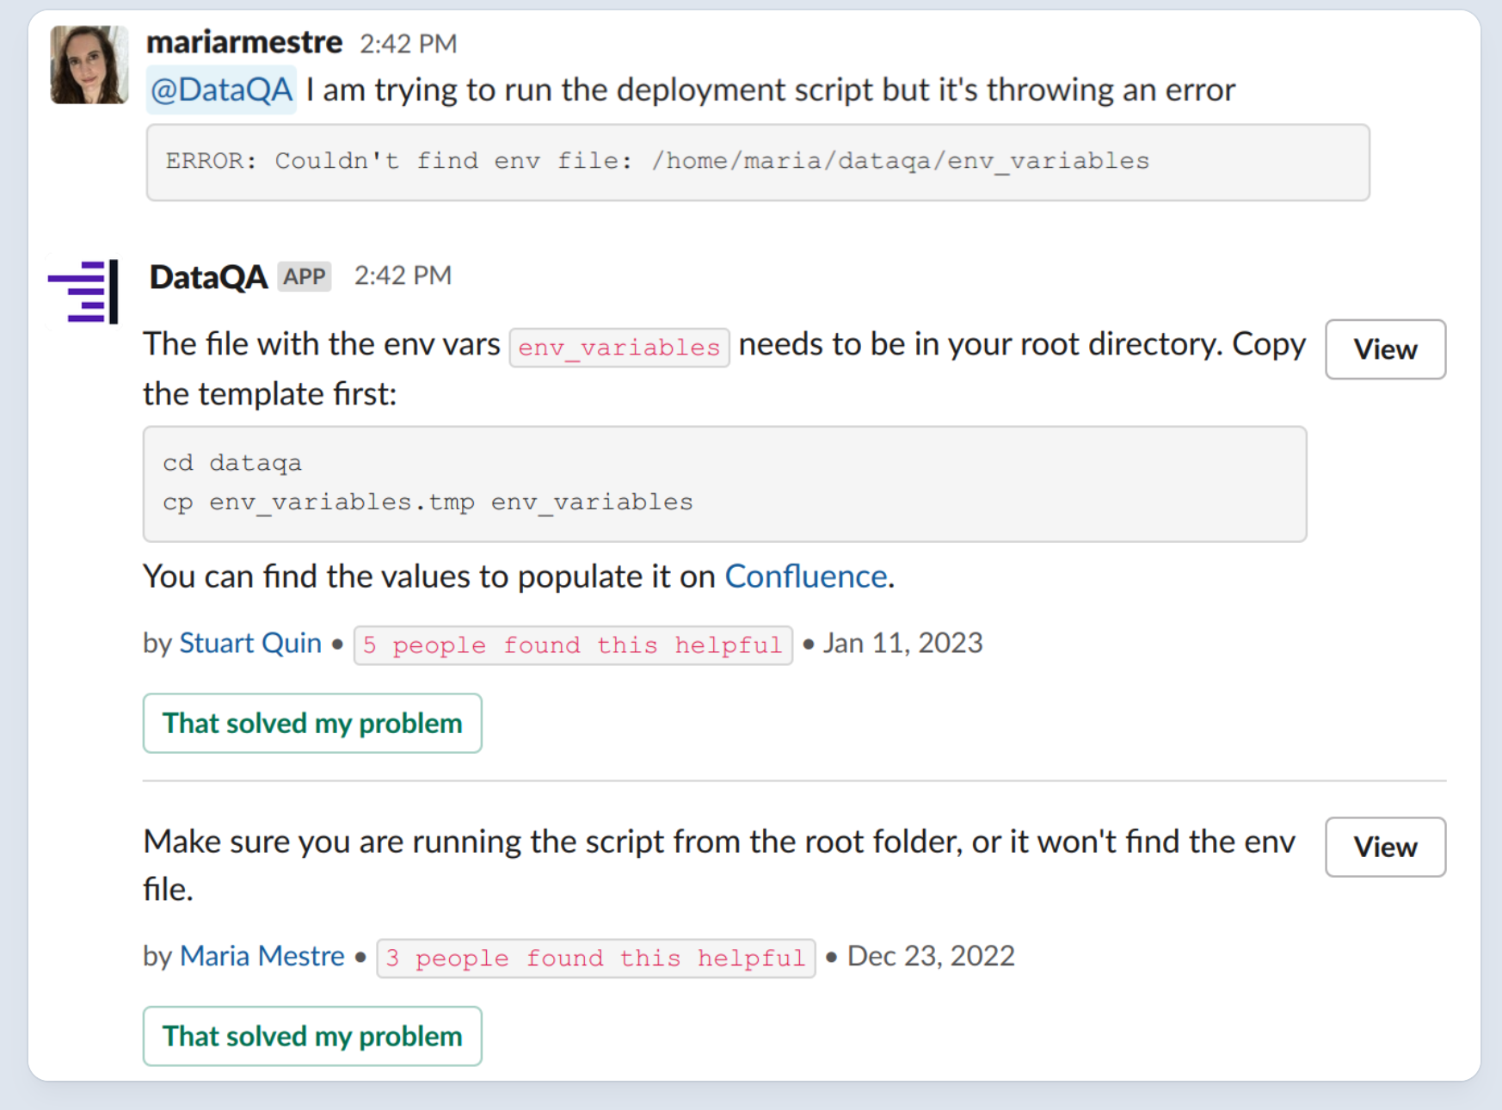Click the @DataQA mention in the message

[x=221, y=89]
